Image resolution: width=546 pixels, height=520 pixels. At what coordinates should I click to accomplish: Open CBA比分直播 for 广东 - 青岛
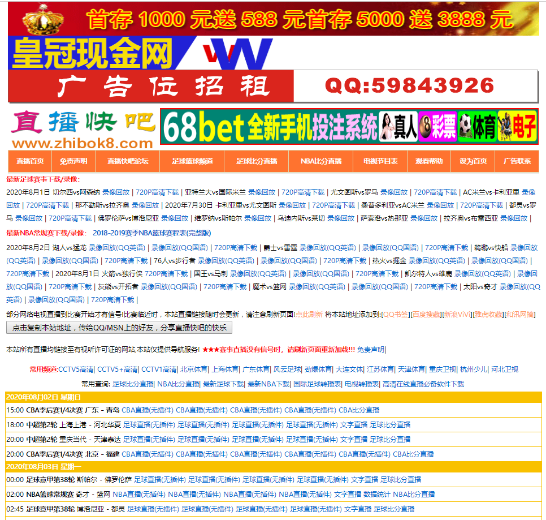coord(359,410)
